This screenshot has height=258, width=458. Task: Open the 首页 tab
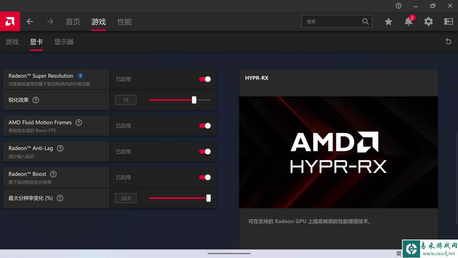(x=73, y=22)
